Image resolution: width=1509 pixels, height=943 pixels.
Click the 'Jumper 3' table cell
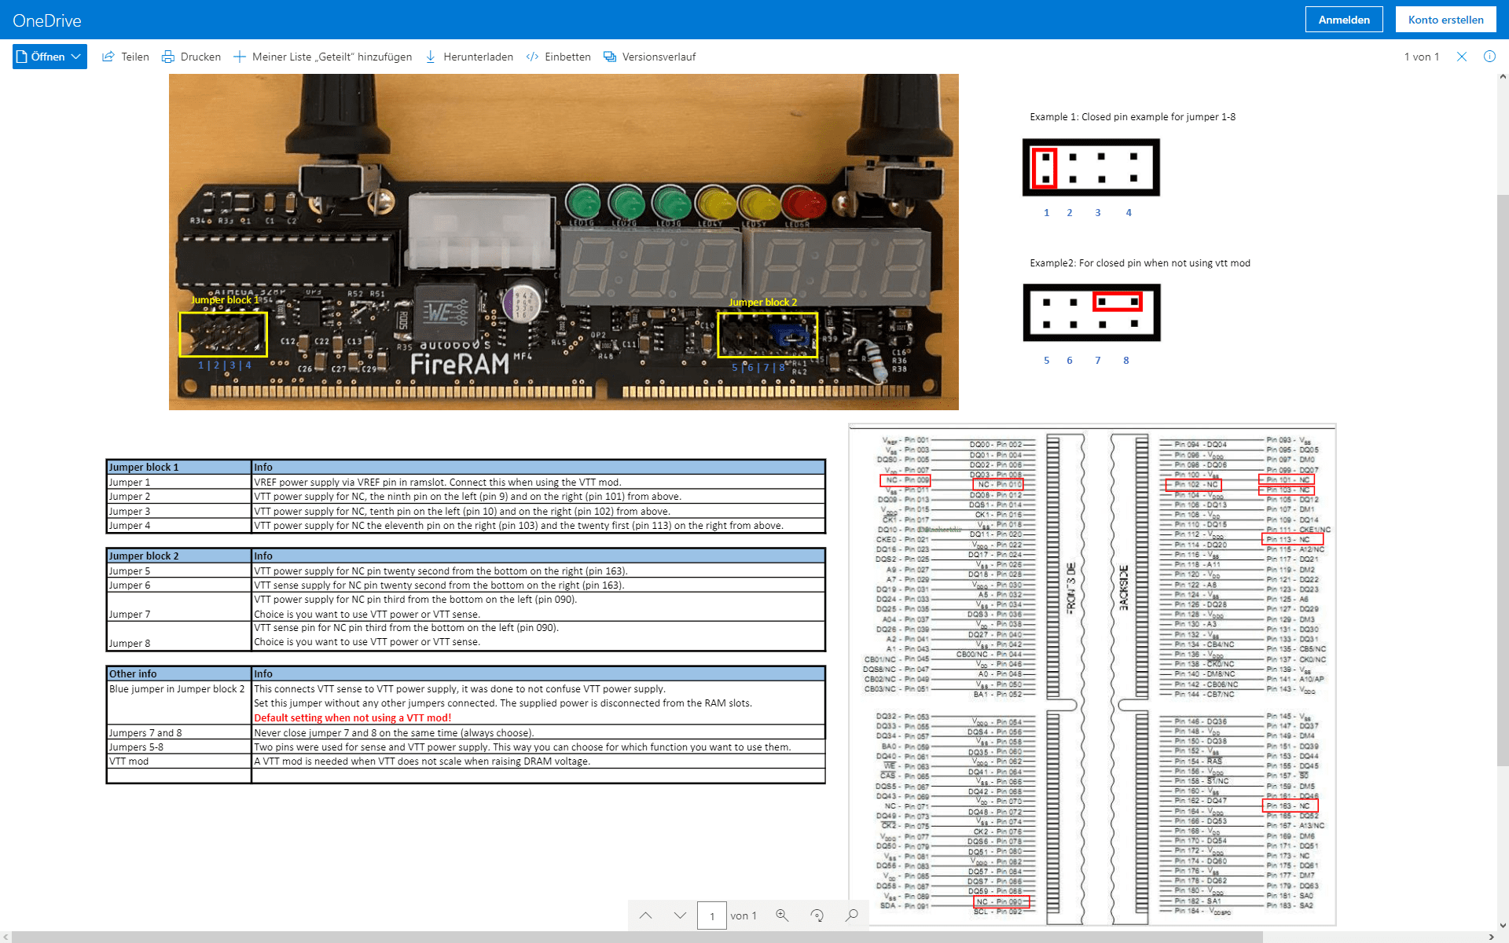[179, 511]
